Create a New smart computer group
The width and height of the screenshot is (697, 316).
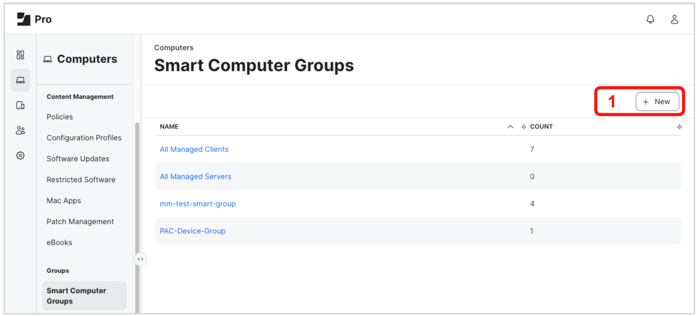(657, 102)
